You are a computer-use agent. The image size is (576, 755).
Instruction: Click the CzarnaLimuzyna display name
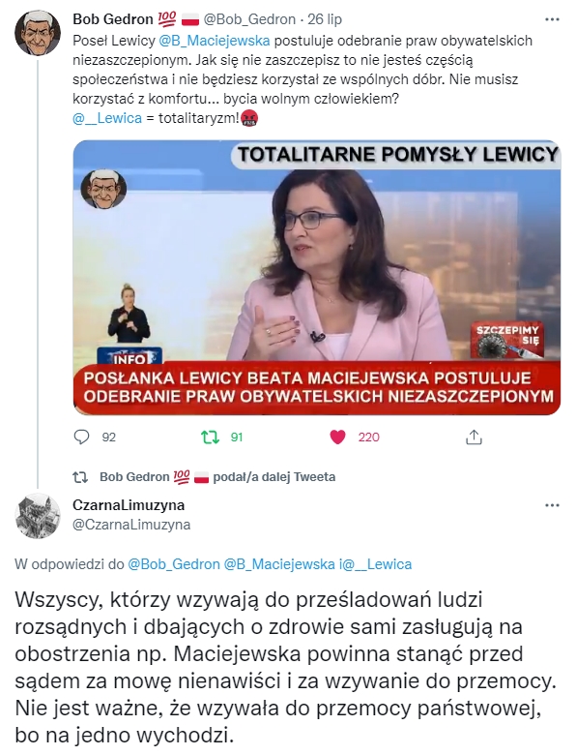coord(129,504)
